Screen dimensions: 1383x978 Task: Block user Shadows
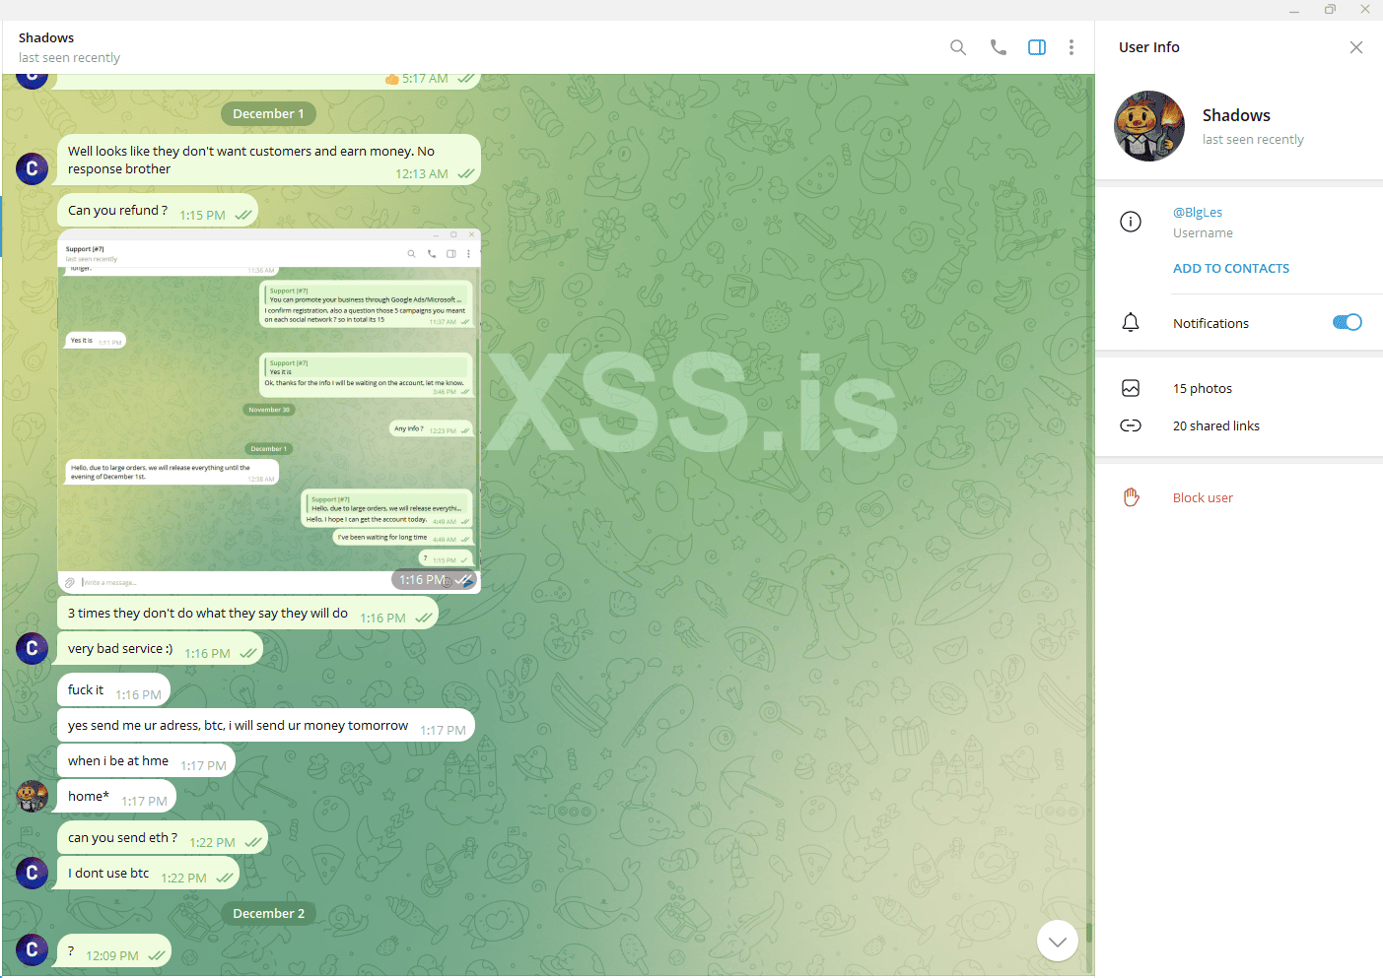tap(1203, 497)
